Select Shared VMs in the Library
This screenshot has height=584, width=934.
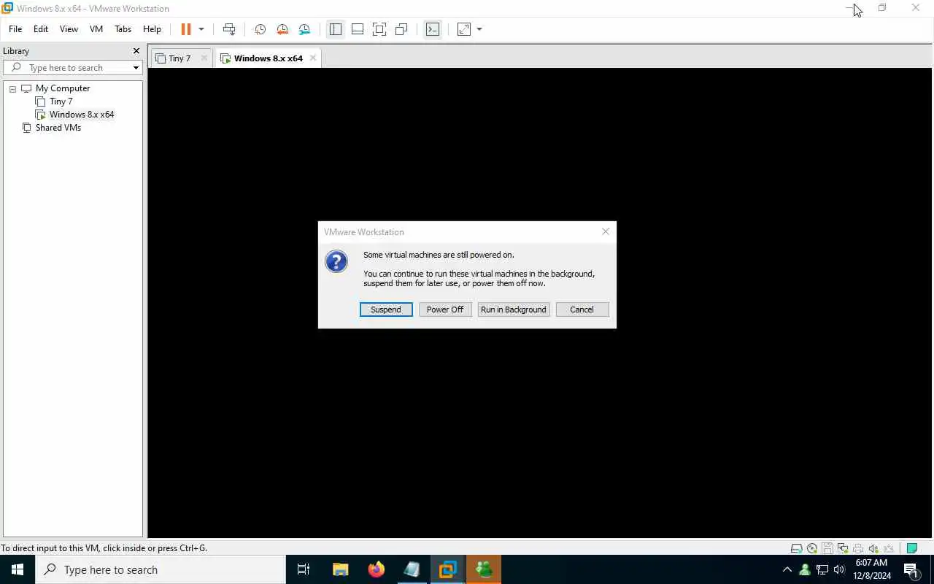coord(58,128)
